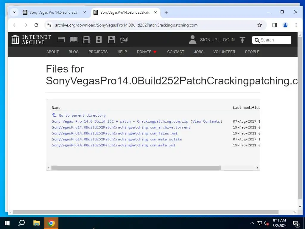Open Chrome side panel icon
The height and width of the screenshot is (229, 305).
(274, 25)
